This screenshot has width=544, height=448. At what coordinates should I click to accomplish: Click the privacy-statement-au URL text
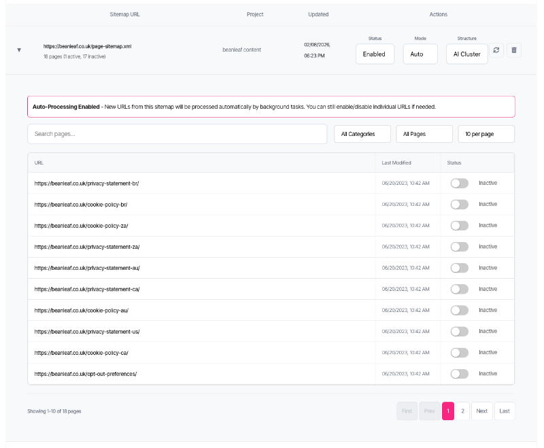click(87, 268)
